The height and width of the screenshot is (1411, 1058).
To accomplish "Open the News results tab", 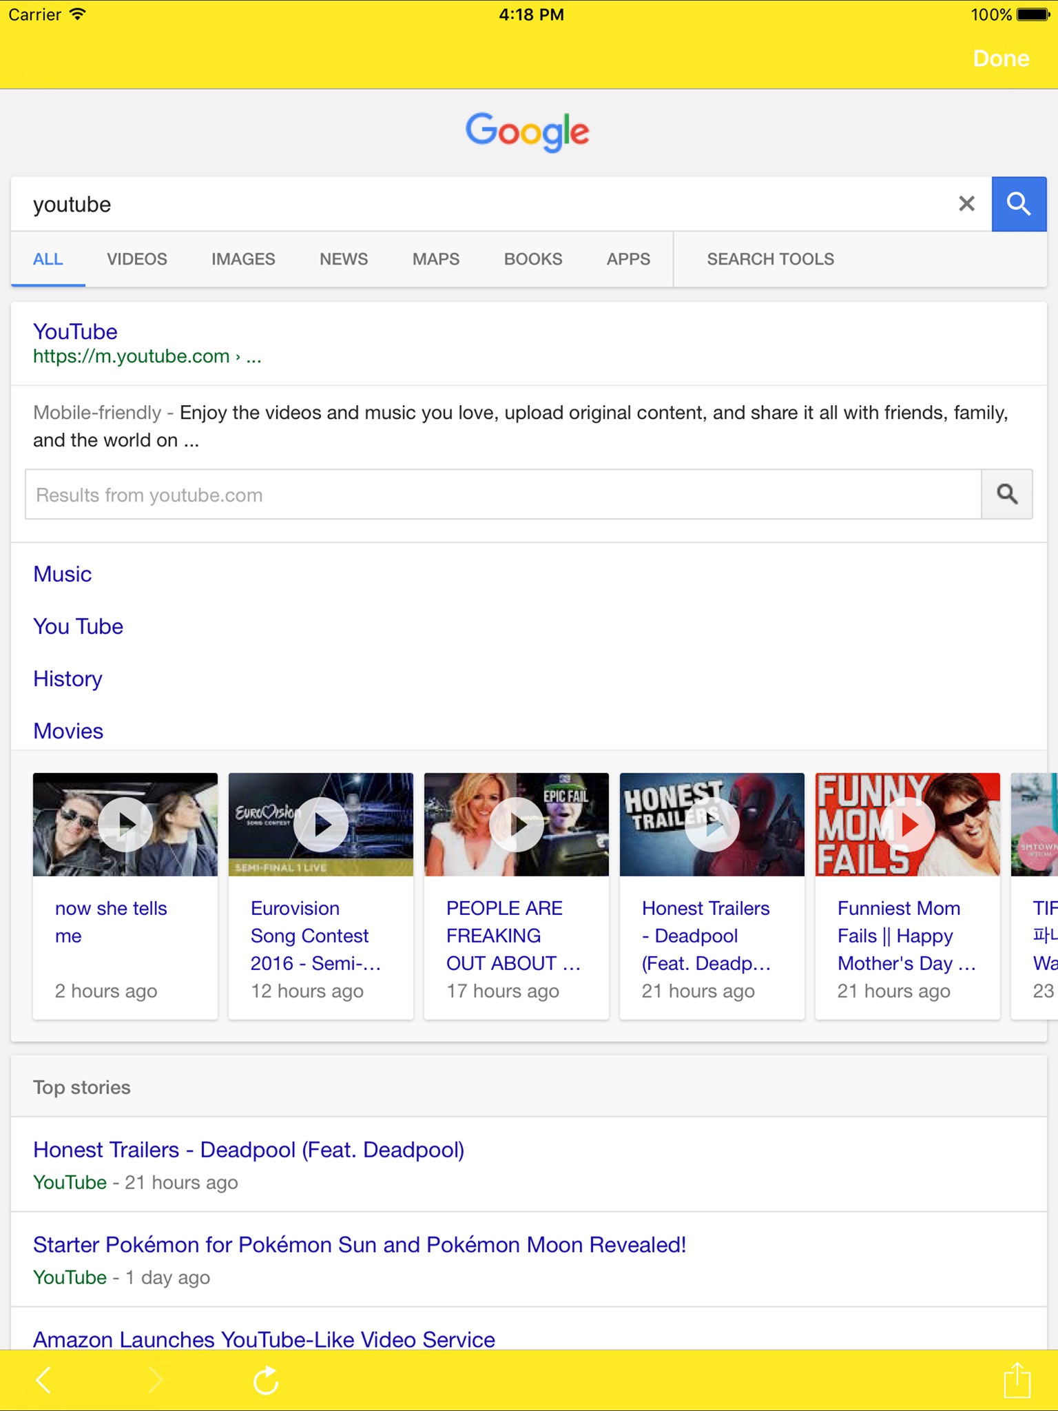I will (x=344, y=259).
